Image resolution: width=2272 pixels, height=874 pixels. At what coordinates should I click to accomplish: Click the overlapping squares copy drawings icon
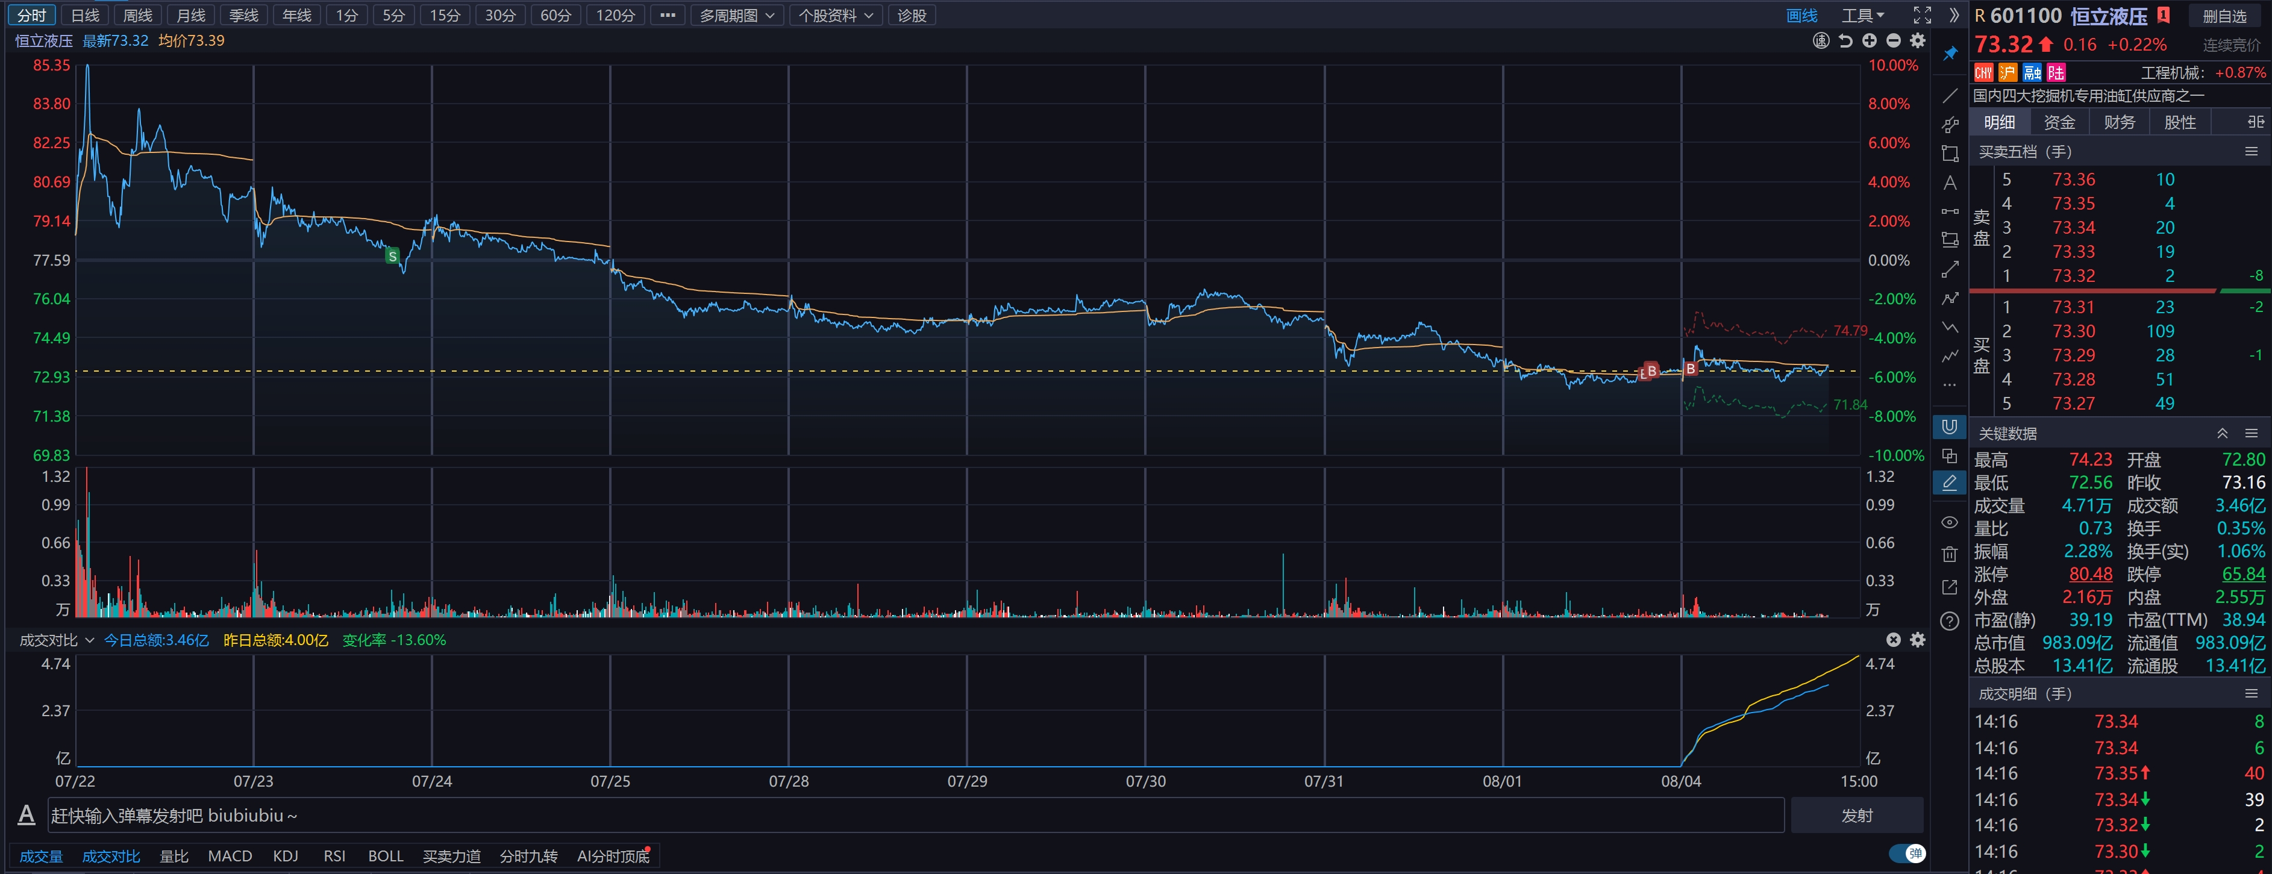point(1950,456)
